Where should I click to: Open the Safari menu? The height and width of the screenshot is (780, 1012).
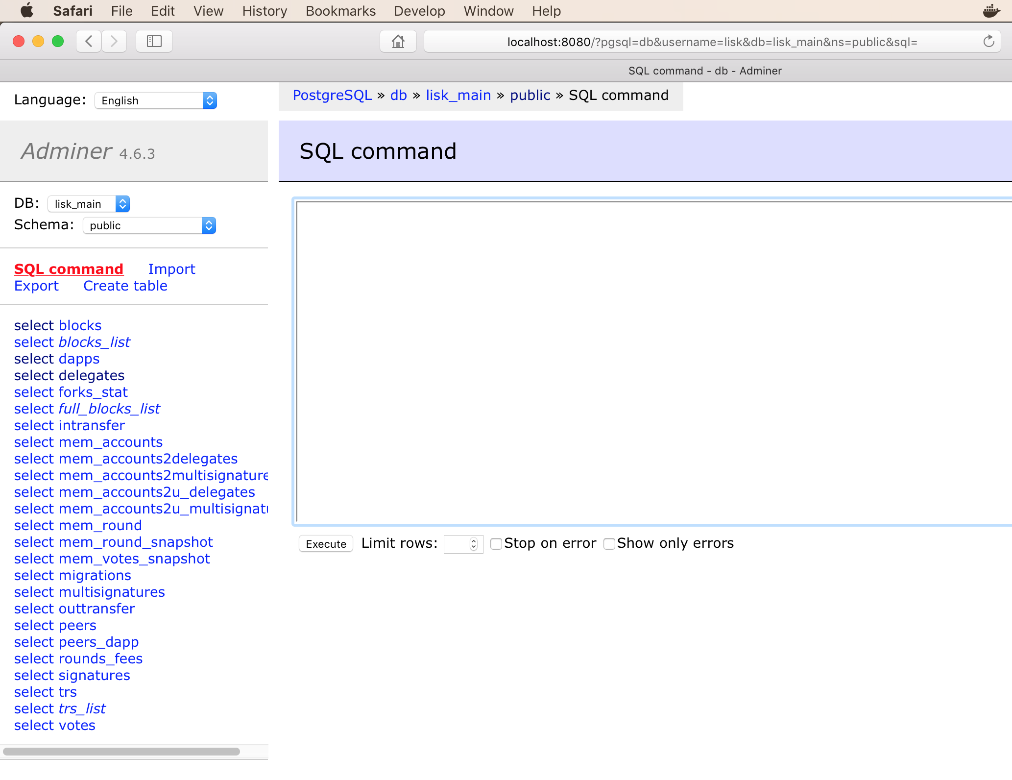coord(72,11)
